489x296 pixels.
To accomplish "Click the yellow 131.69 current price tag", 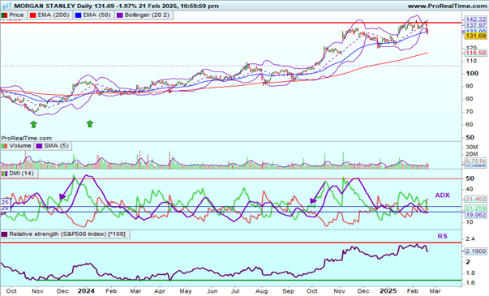I will pyautogui.click(x=475, y=36).
